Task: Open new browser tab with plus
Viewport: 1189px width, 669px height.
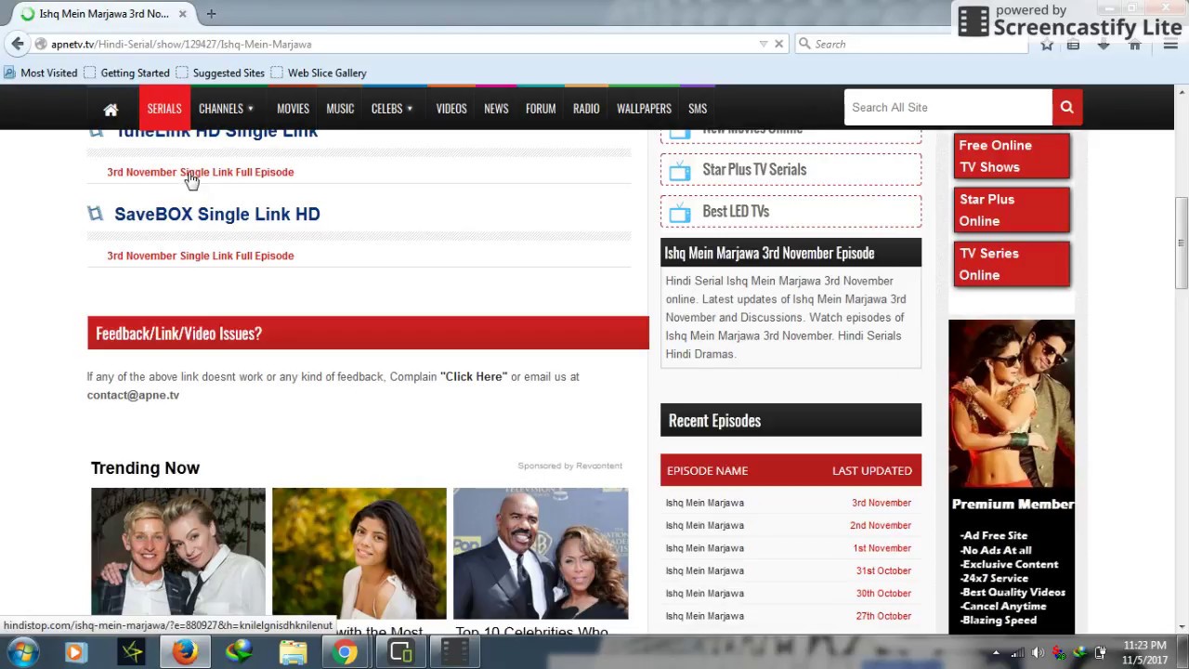Action: (211, 14)
